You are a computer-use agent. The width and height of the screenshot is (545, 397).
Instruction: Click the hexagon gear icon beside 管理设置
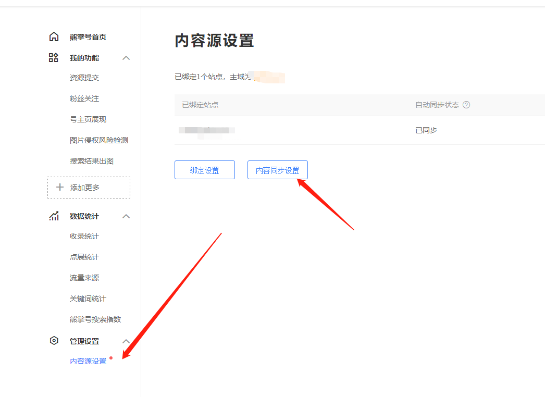pyautogui.click(x=54, y=341)
